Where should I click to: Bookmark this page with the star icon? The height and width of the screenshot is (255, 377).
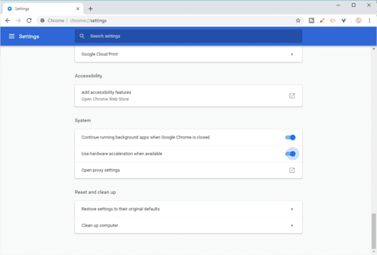tap(298, 20)
